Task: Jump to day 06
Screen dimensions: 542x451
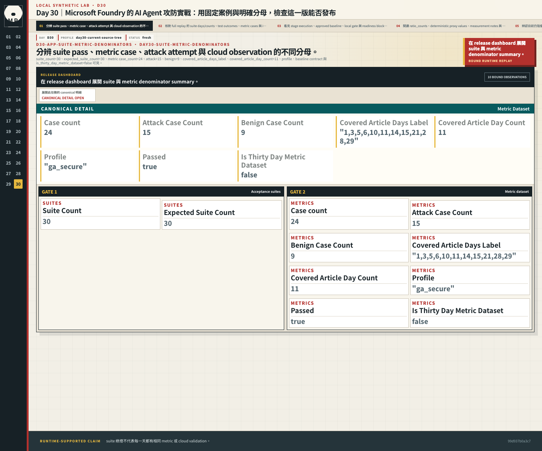Action: (18, 58)
